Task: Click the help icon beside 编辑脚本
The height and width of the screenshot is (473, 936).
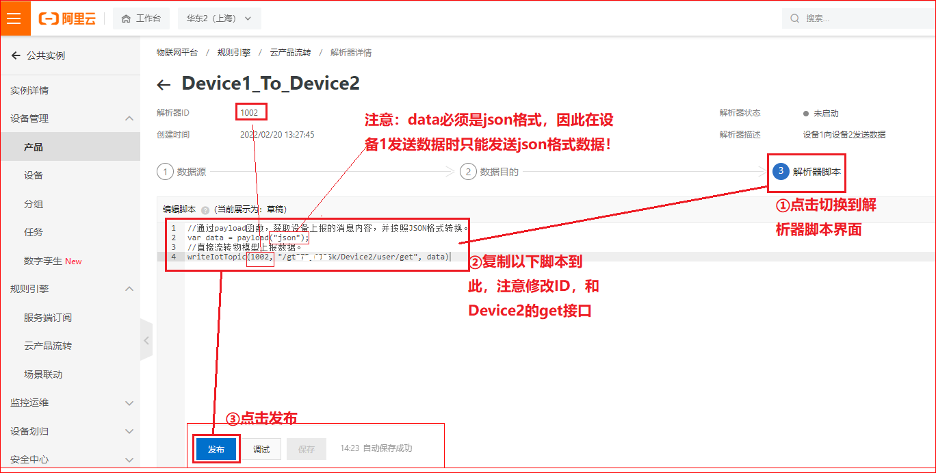Action: tap(205, 210)
